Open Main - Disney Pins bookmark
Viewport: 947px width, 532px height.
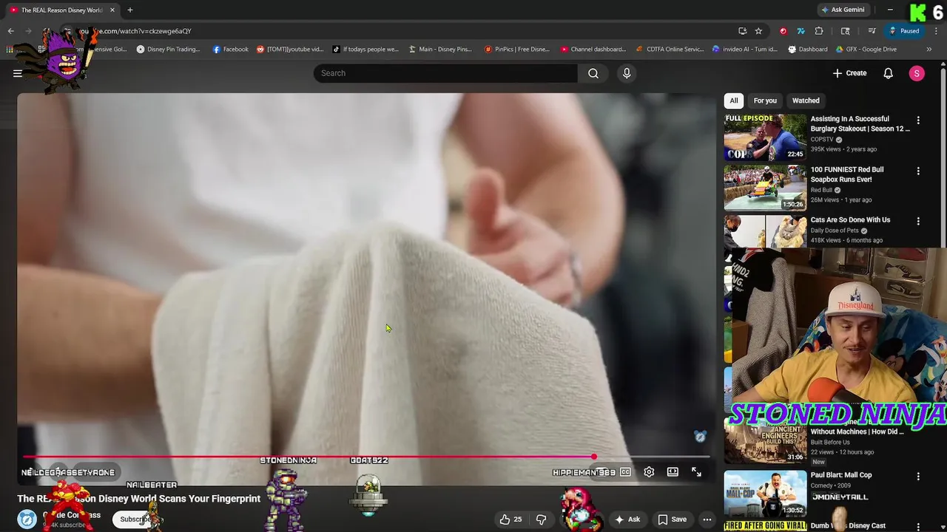tap(440, 50)
